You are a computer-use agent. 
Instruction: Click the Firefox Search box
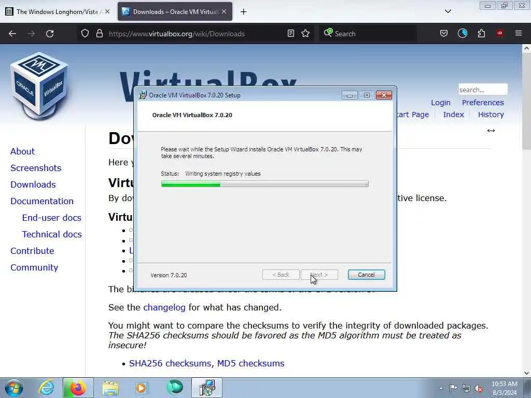click(x=368, y=34)
